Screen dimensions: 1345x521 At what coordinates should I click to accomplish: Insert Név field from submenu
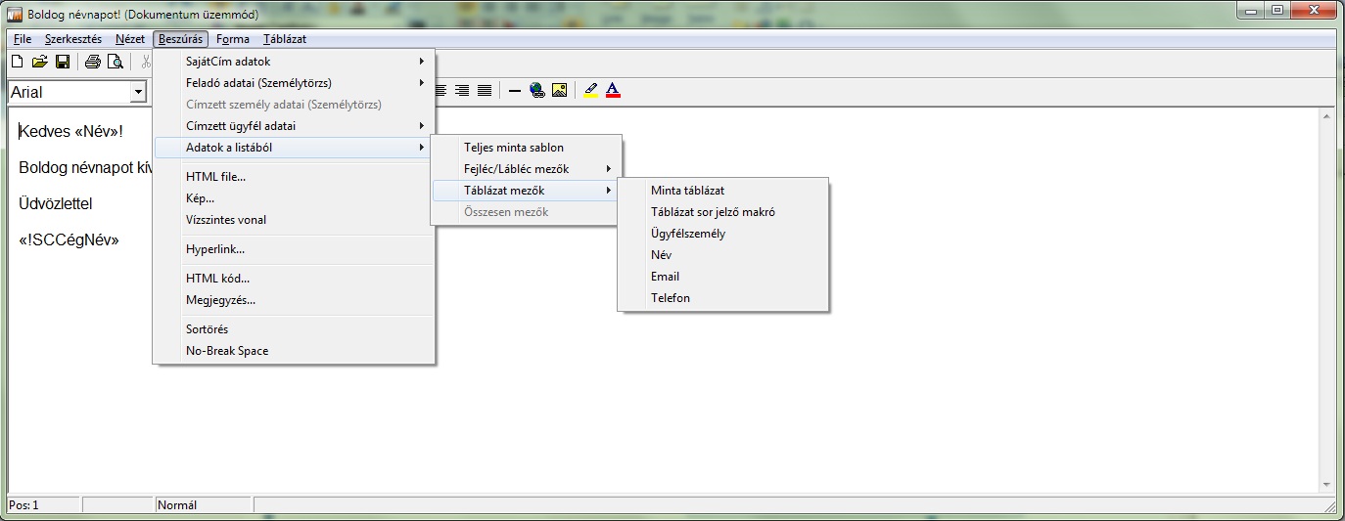(x=723, y=255)
